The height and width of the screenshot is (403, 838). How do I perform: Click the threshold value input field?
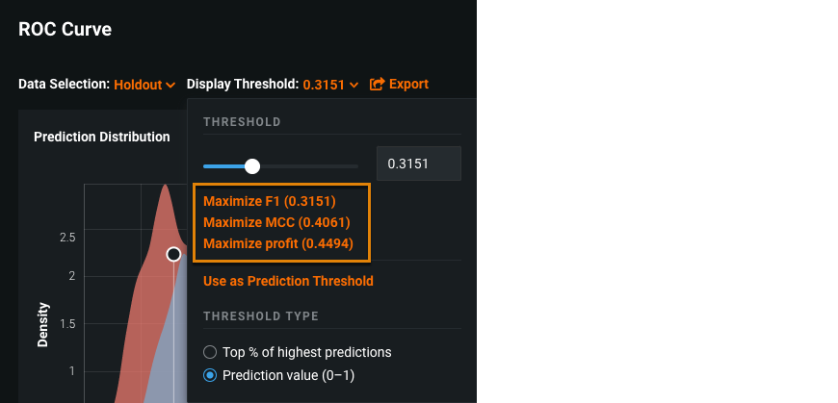tap(418, 164)
